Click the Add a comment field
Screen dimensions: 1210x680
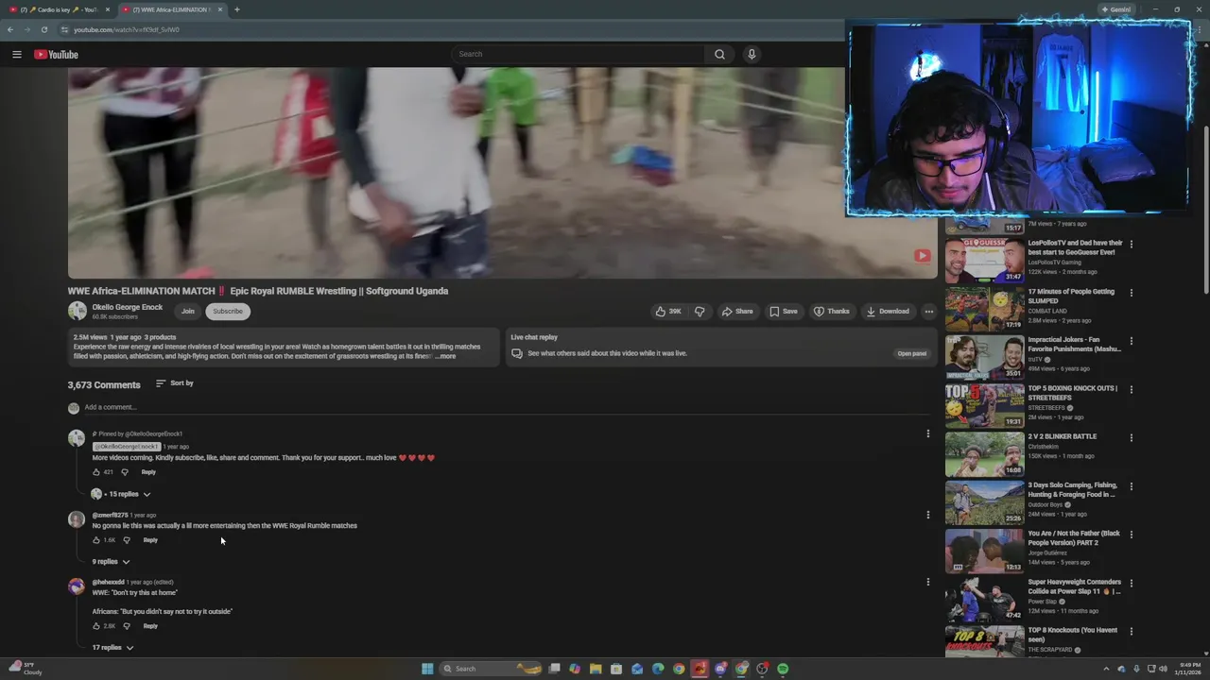[x=506, y=407]
